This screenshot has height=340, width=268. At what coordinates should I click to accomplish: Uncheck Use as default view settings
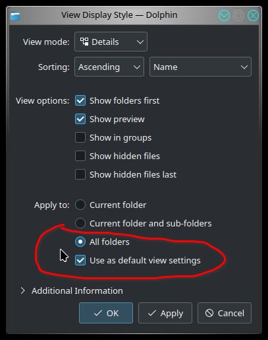coord(80,260)
